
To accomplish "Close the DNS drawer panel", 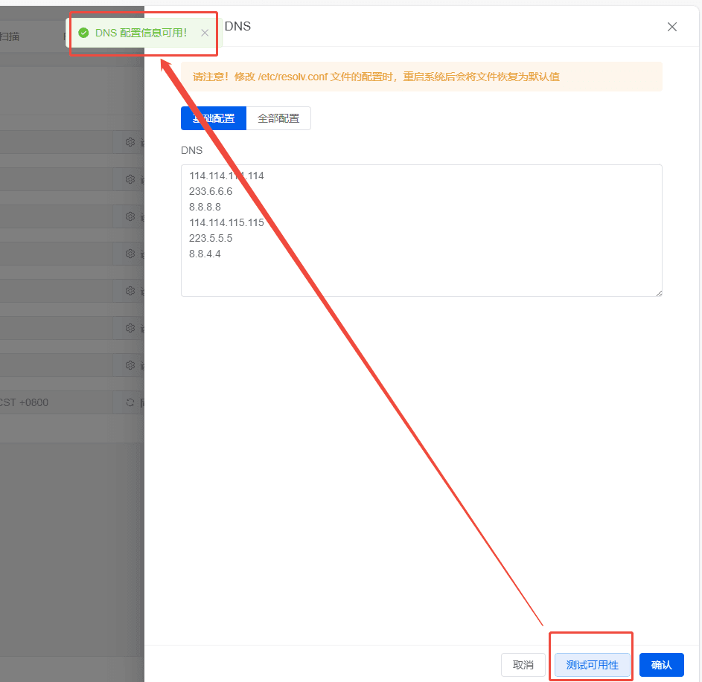I will (x=671, y=27).
